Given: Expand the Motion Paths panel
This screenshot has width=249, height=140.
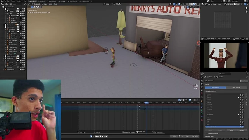Looking at the screenshot, I should coord(210,136).
